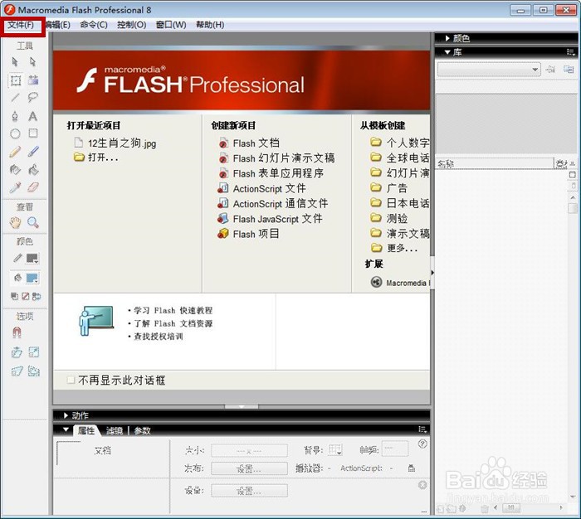Screen dimensions: 581x519
Task: Switch the library to wide view
Action: coord(573,175)
